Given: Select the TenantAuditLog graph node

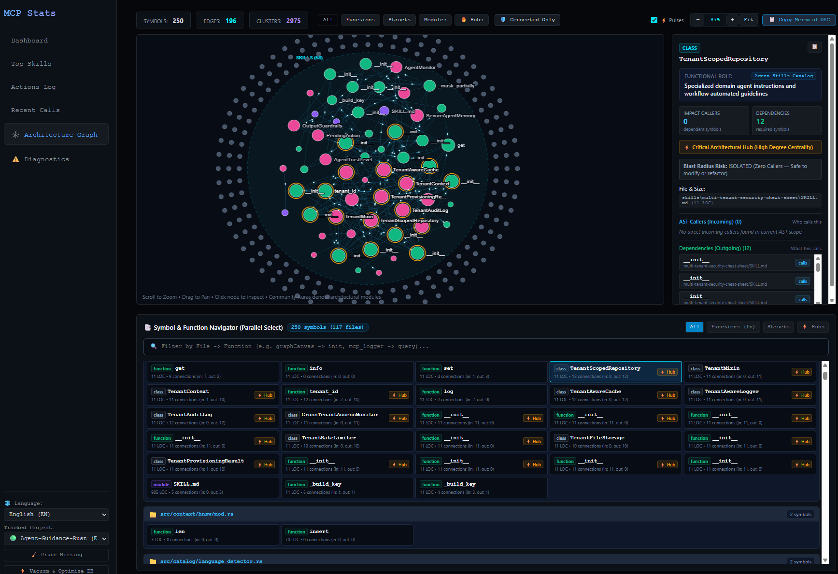Looking at the screenshot, I should coord(402,210).
